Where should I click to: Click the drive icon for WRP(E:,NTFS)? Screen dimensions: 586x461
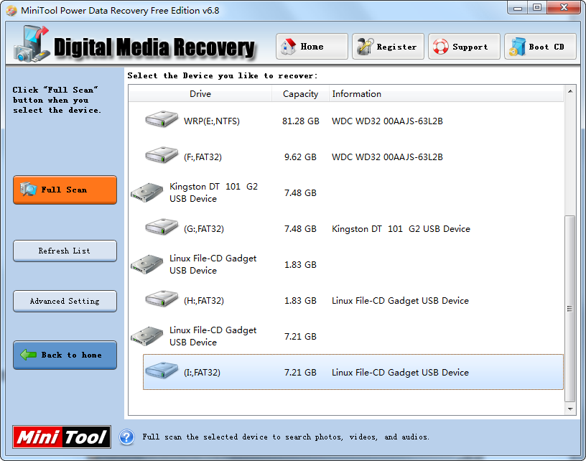(162, 119)
